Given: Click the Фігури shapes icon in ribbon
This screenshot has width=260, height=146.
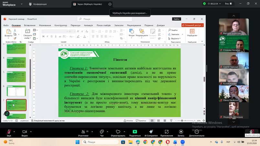Looking at the screenshot, I should (x=131, y=32).
